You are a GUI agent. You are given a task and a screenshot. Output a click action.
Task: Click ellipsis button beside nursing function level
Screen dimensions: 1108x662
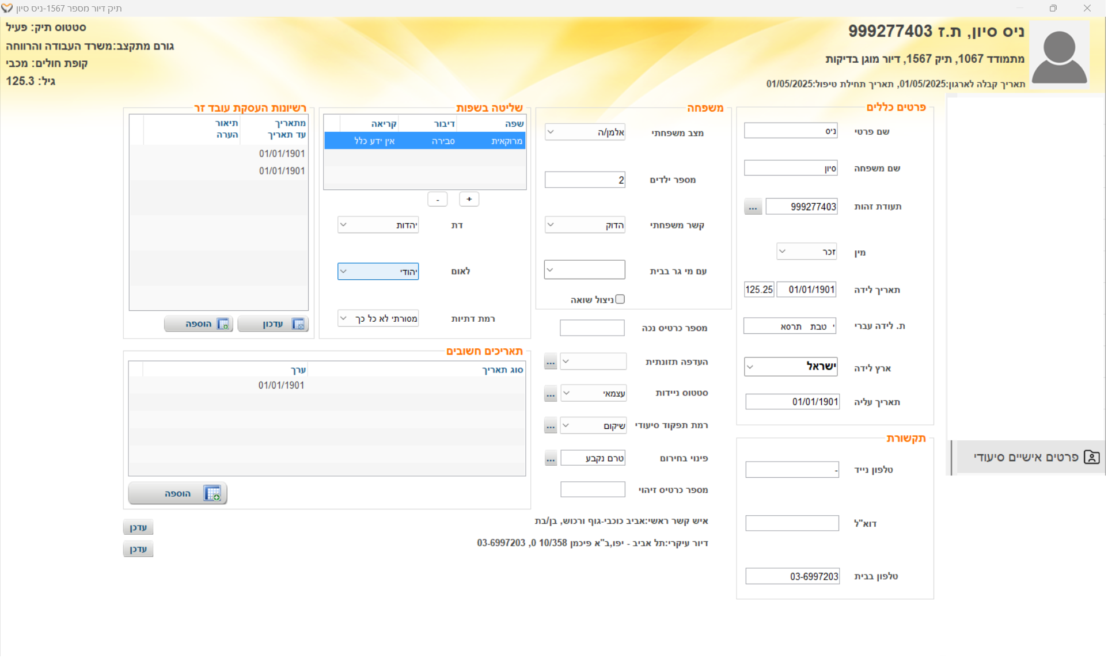click(x=551, y=426)
